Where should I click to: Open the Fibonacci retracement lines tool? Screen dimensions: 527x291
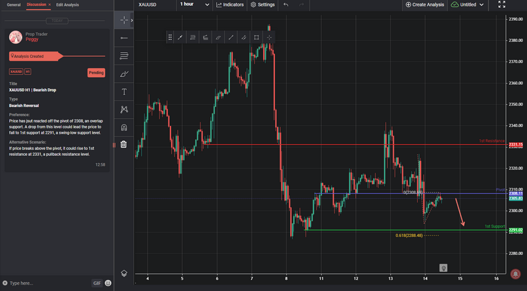click(x=123, y=55)
